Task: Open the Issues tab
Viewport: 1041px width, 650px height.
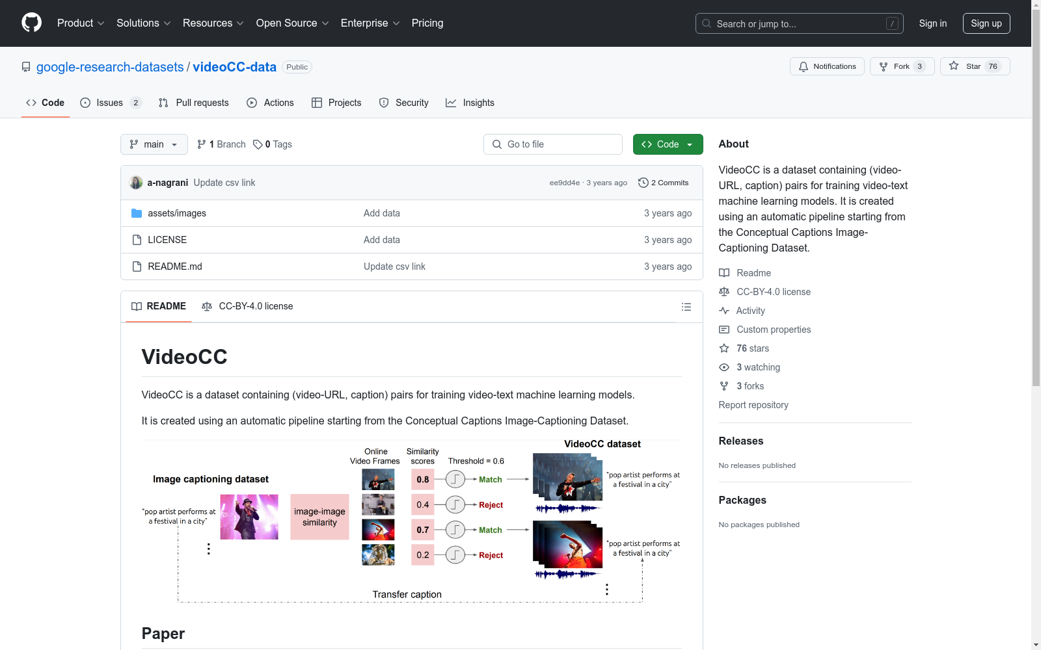Action: (111, 103)
